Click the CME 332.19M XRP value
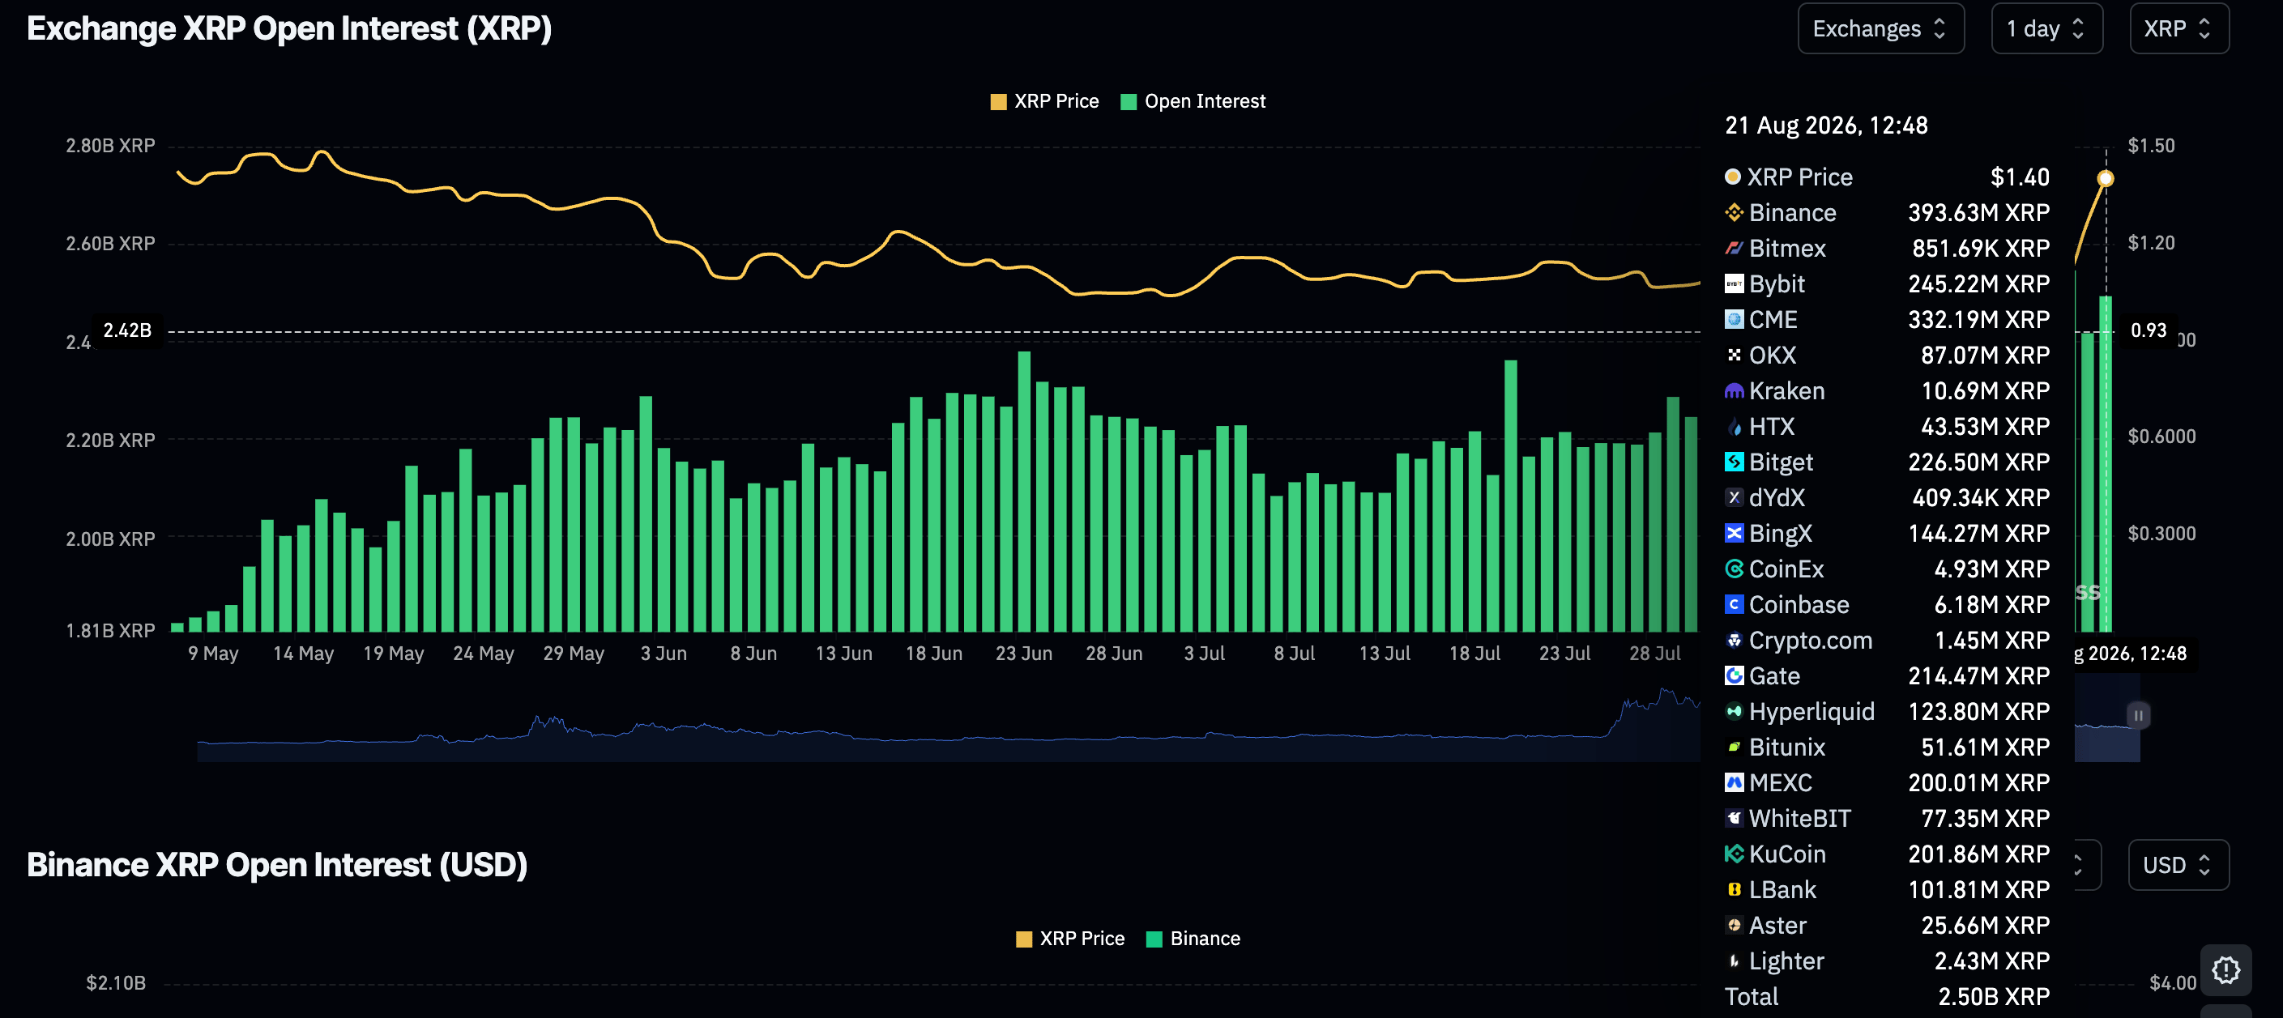2283x1018 pixels. point(1978,319)
